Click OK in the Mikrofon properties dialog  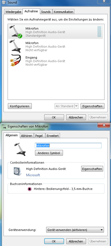coord(54,241)
